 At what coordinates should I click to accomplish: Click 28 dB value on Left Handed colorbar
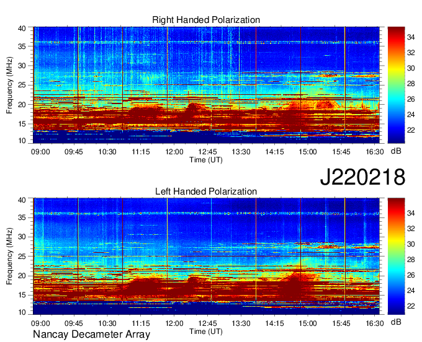click(411, 260)
